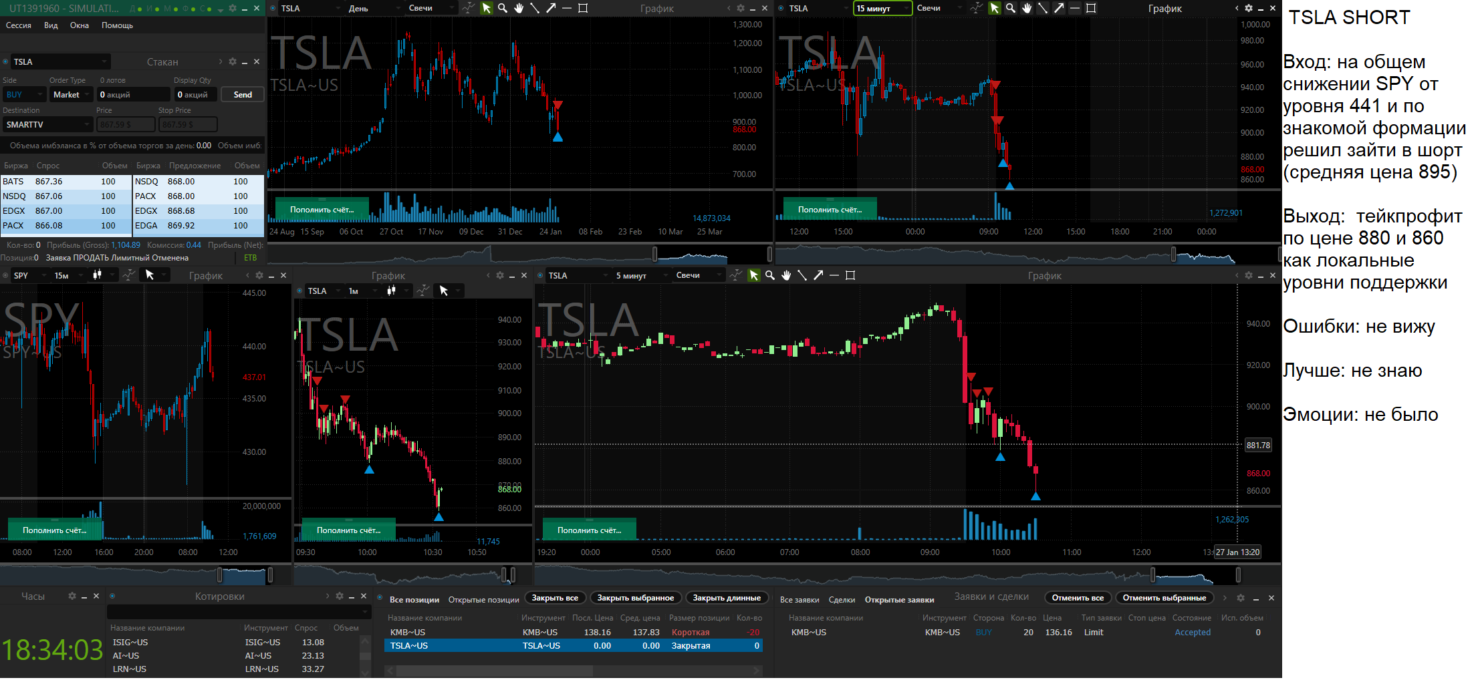1472x680 pixels.
Task: Toggle the link indicator of the 15-minute TSLA chart
Action: [781, 8]
